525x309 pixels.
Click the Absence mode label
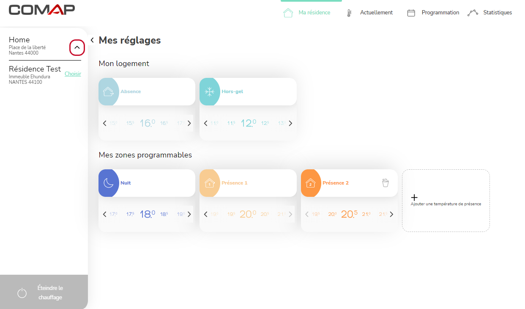[131, 91]
